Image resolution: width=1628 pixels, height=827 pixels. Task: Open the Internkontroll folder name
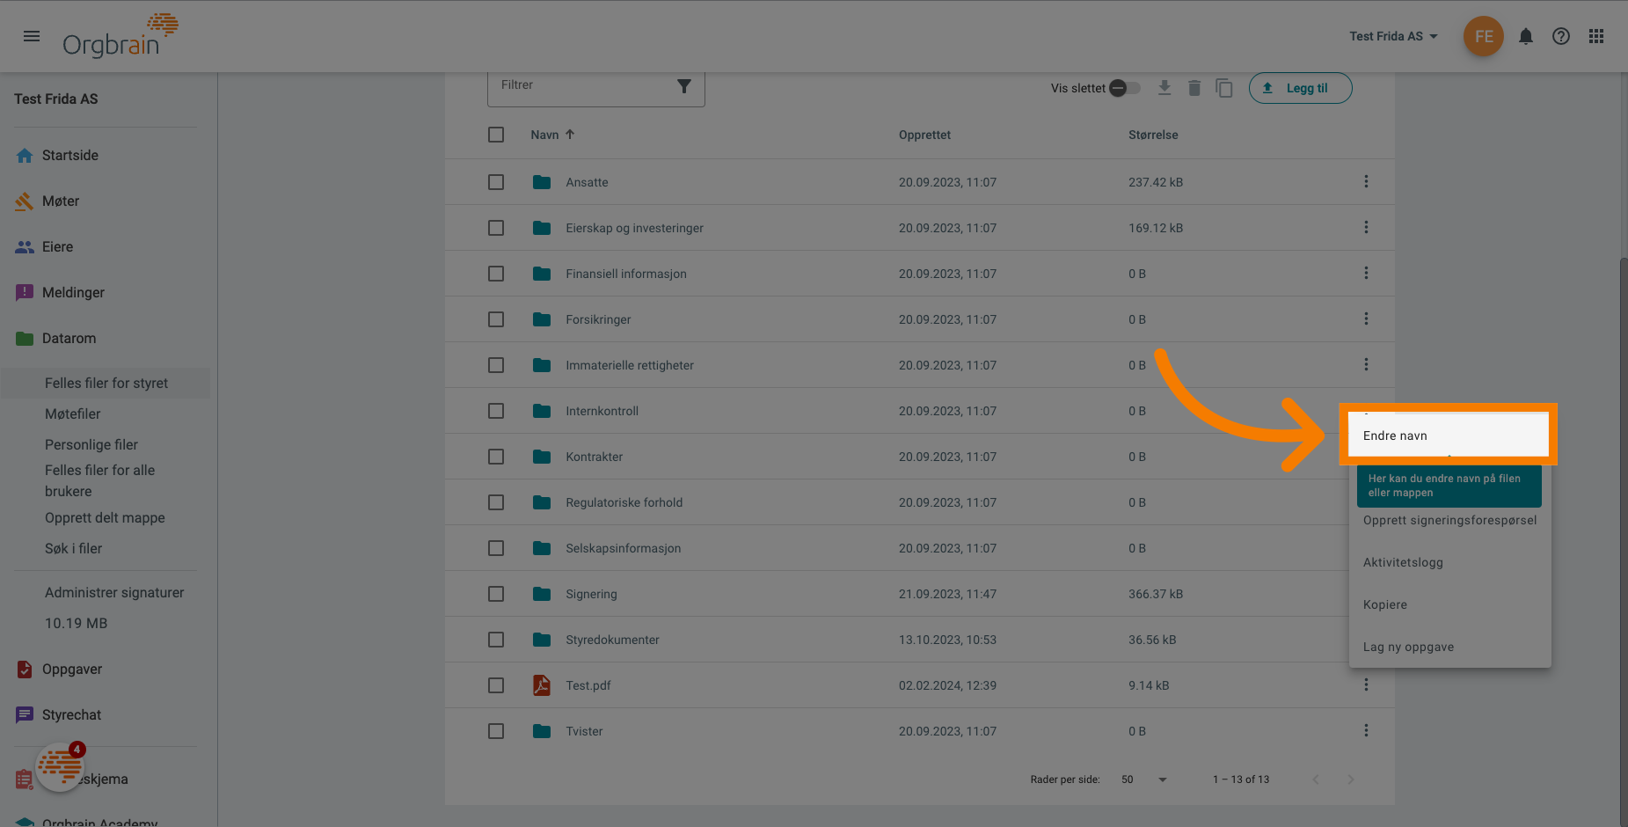[602, 411]
